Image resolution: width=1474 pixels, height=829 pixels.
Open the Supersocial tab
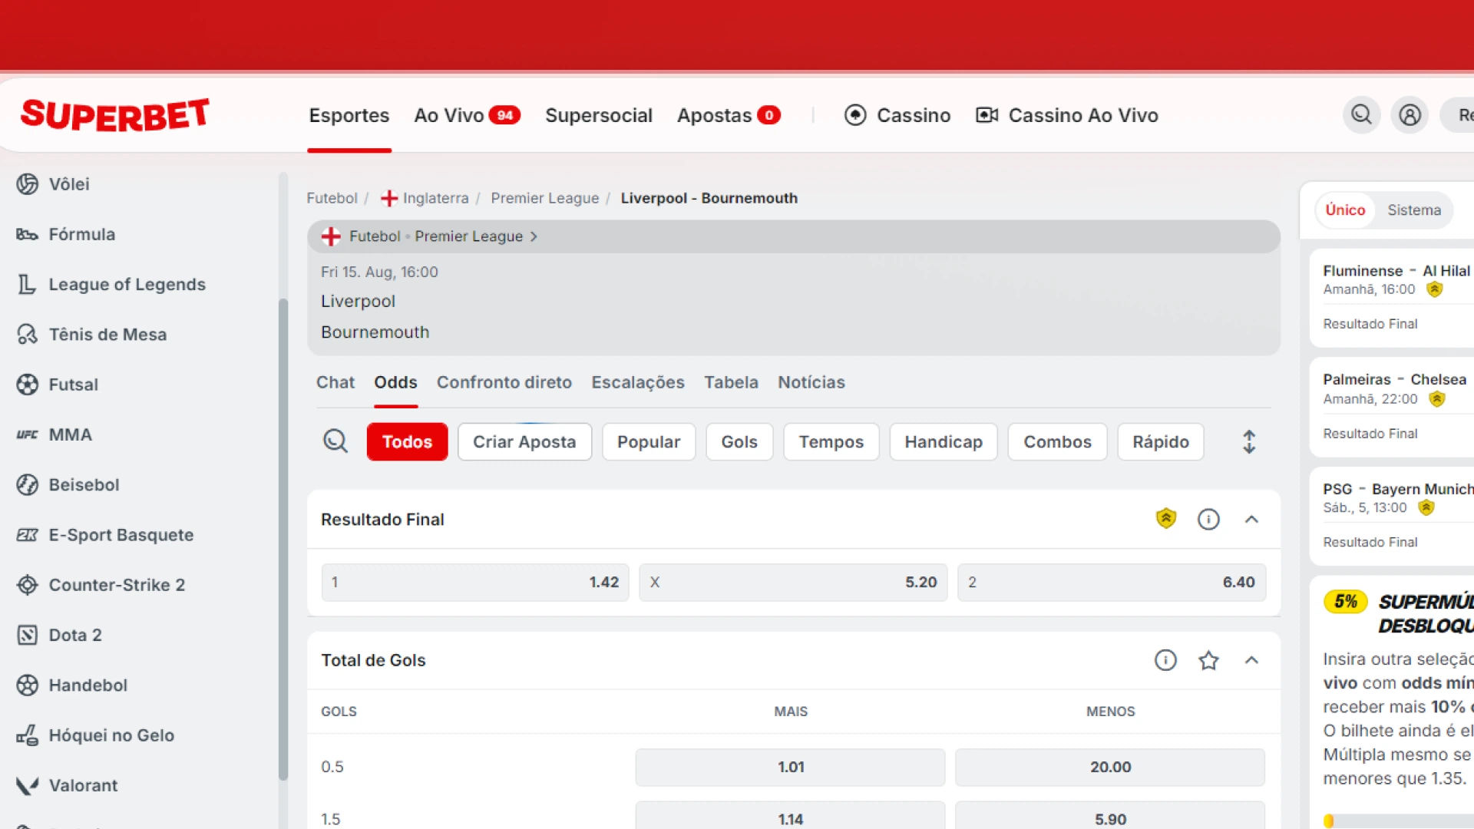[x=599, y=115]
